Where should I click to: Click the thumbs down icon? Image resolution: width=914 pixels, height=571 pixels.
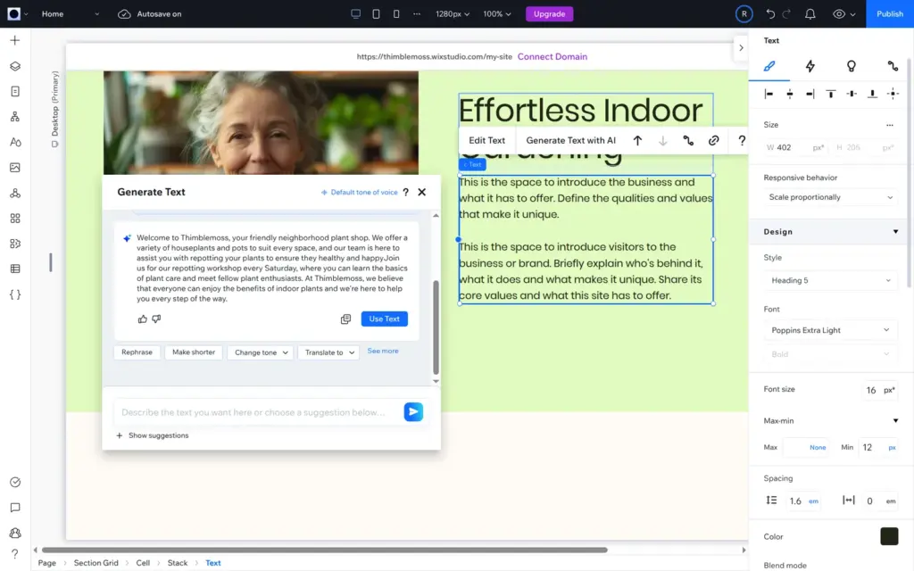pyautogui.click(x=156, y=319)
